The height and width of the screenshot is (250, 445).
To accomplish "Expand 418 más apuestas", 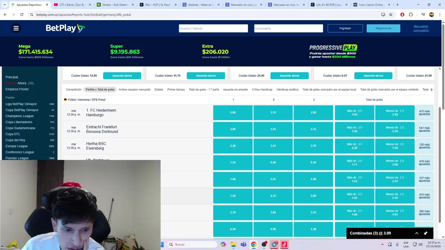I will click(x=424, y=162).
